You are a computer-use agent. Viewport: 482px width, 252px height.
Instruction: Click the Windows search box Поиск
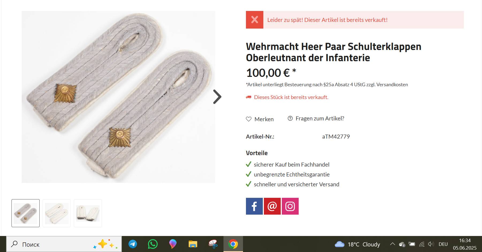pyautogui.click(x=64, y=244)
